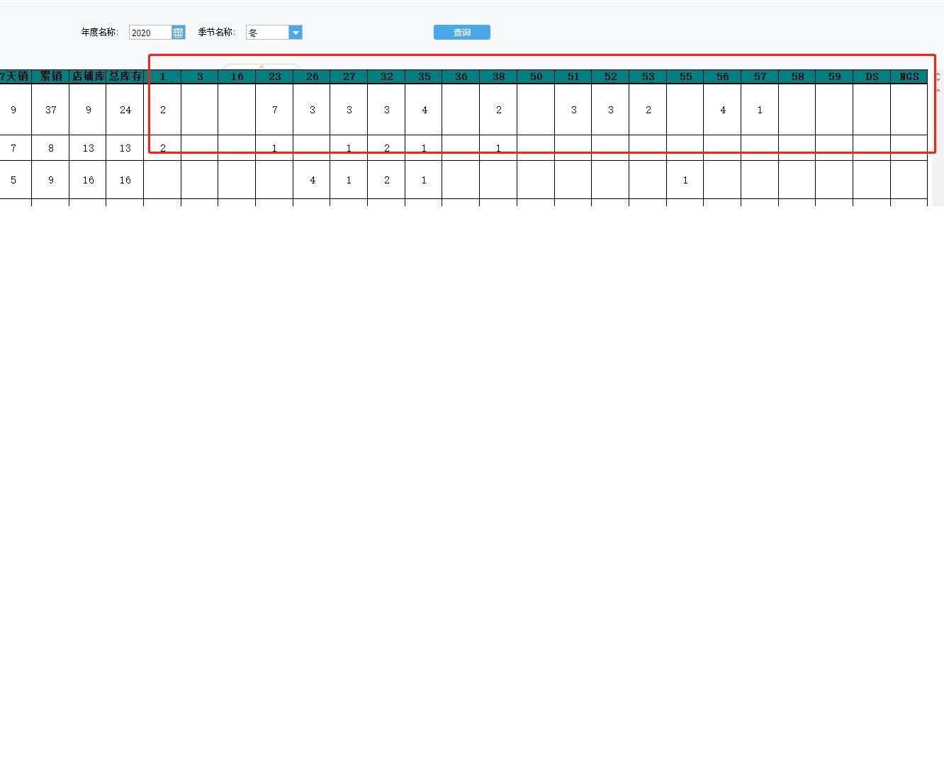Click column header 35
The height and width of the screenshot is (780, 944).
tap(424, 77)
